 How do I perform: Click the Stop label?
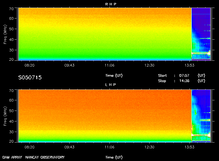(162, 81)
